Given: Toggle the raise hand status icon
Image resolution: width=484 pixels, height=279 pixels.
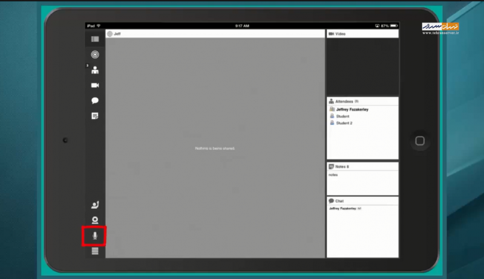Looking at the screenshot, I should pos(95,205).
